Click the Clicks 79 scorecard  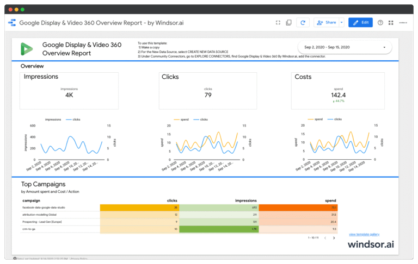pos(208,91)
